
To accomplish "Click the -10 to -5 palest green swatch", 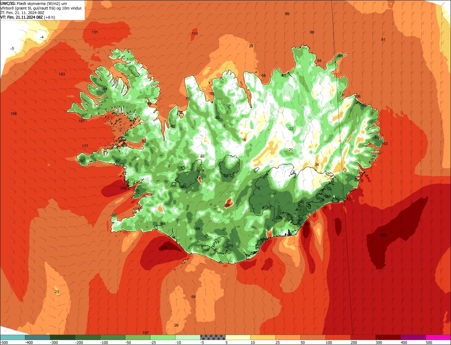I will 188,337.
